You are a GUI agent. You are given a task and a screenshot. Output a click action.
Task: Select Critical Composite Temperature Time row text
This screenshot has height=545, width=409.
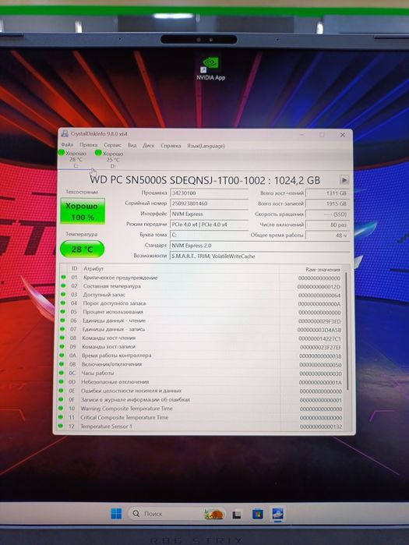click(x=125, y=417)
